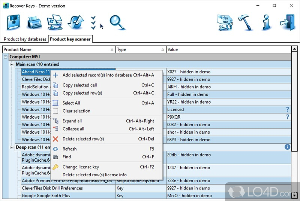Click the exit door icon

coord(287,22)
